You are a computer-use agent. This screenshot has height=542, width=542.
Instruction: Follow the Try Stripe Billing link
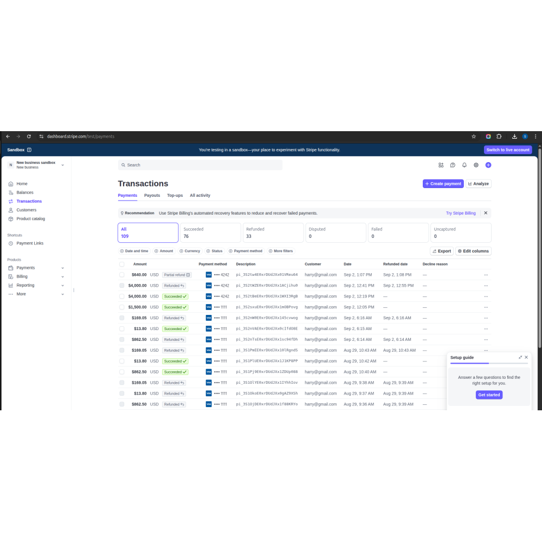coord(461,214)
